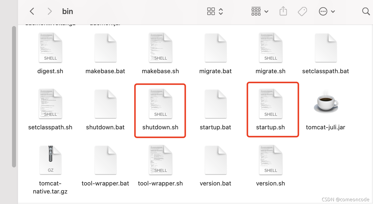Click the file name 'shutdown.bat'
Image resolution: width=373 pixels, height=204 pixels.
105,127
